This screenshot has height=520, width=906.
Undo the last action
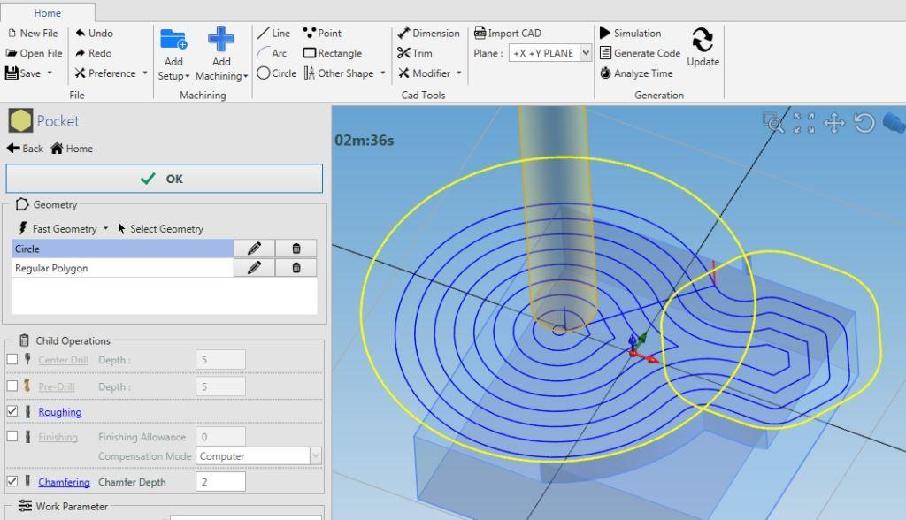click(94, 34)
